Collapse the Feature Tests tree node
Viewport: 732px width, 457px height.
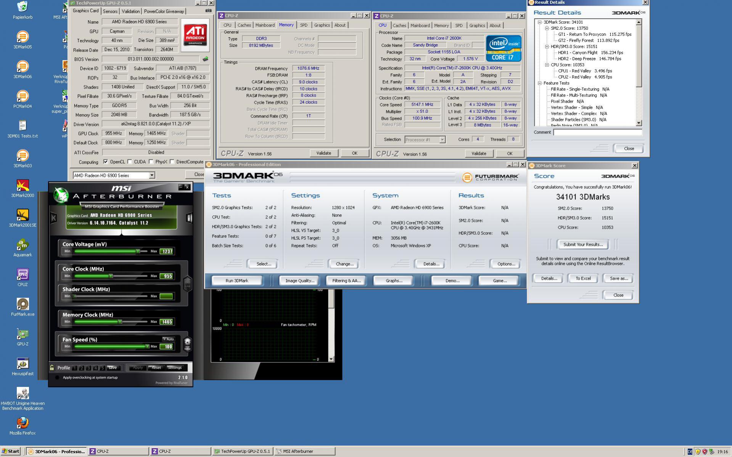click(540, 83)
